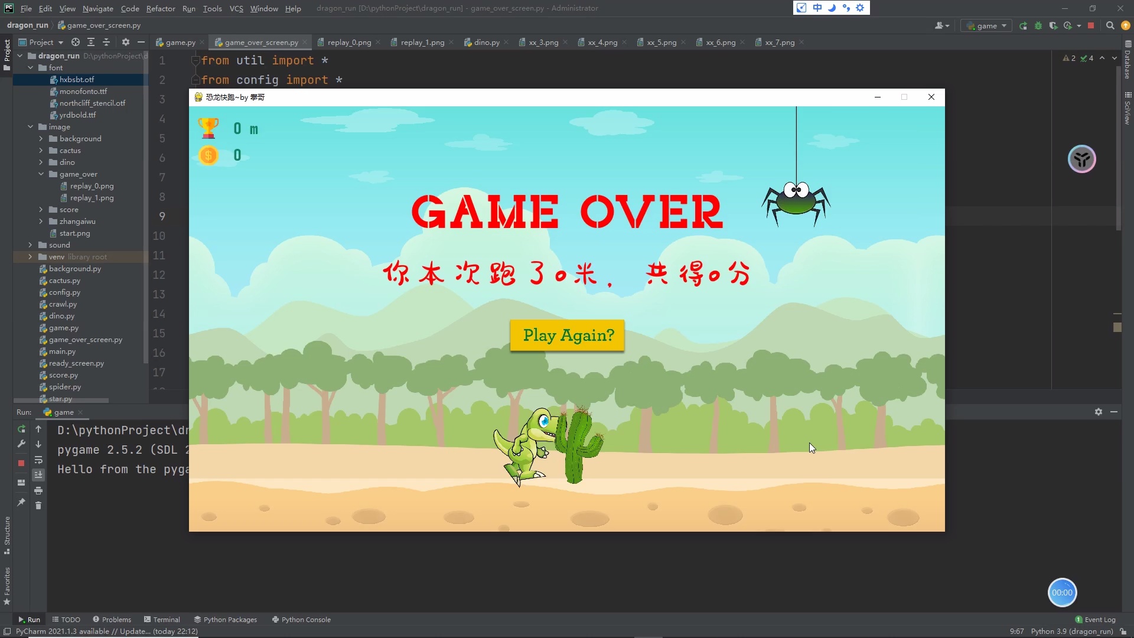Image resolution: width=1134 pixels, height=638 pixels.
Task: Open Search Everywhere magnifier
Action: [x=1110, y=25]
